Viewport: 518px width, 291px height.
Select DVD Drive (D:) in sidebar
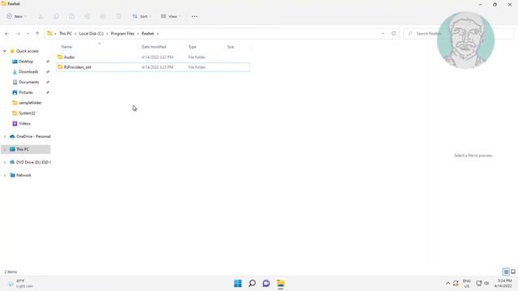[x=33, y=162]
